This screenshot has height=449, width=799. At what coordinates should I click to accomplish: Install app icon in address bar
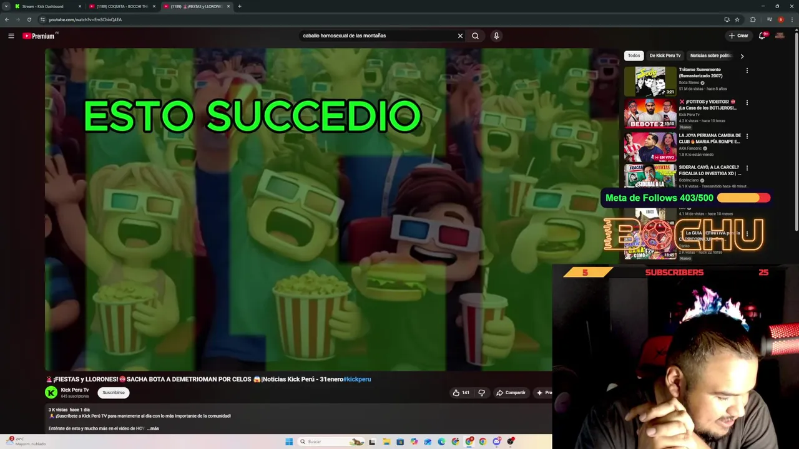(727, 19)
